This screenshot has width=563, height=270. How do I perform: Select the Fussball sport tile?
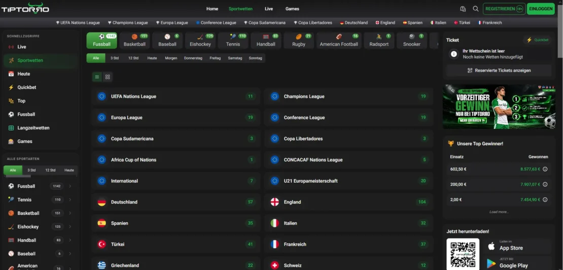pos(101,41)
